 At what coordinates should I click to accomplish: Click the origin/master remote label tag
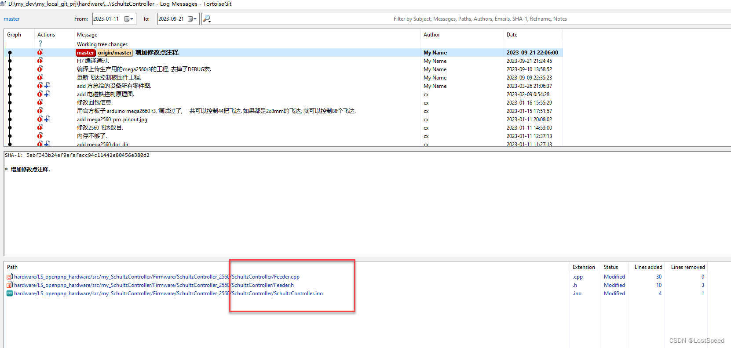114,53
